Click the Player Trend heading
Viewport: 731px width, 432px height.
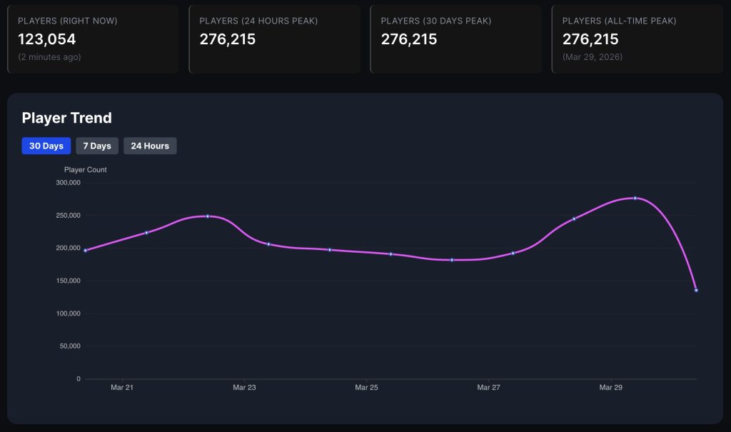tap(67, 118)
